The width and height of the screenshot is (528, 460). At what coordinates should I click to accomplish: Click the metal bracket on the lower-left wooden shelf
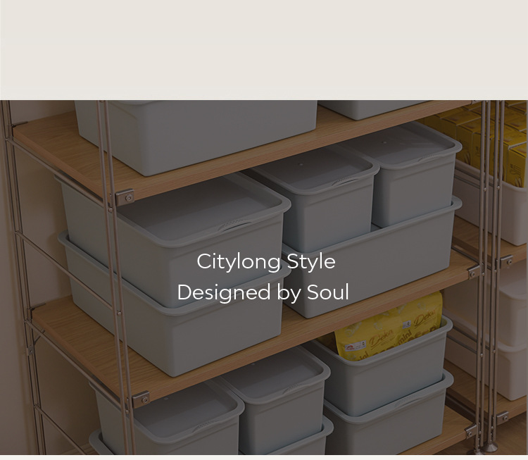[x=141, y=399]
